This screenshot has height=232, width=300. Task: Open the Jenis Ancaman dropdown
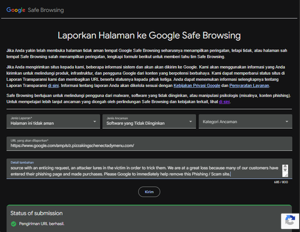coord(149,122)
